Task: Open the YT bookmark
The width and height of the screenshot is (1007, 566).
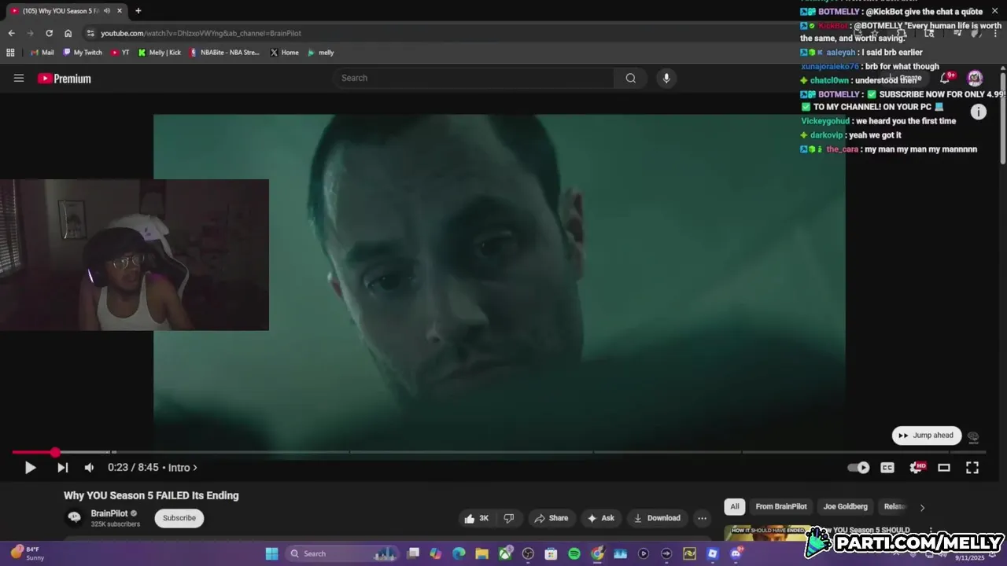Action: tap(120, 53)
